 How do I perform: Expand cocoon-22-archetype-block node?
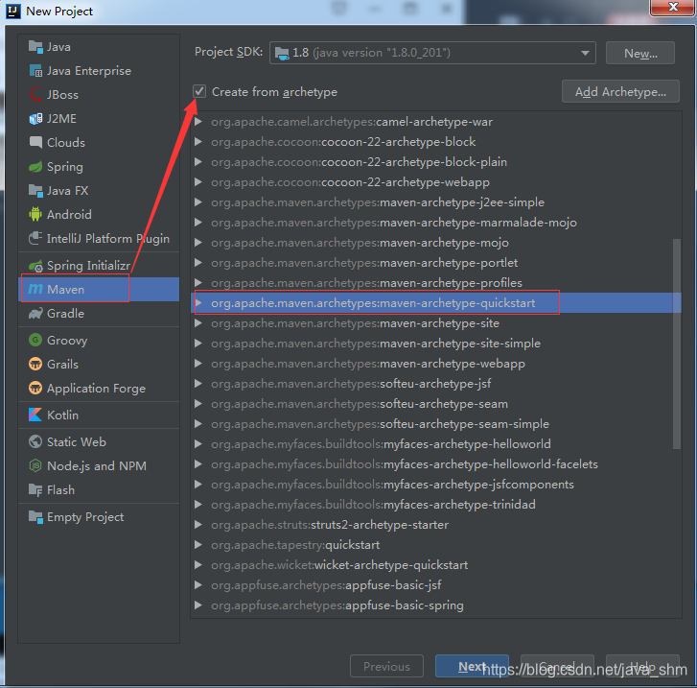click(x=198, y=142)
